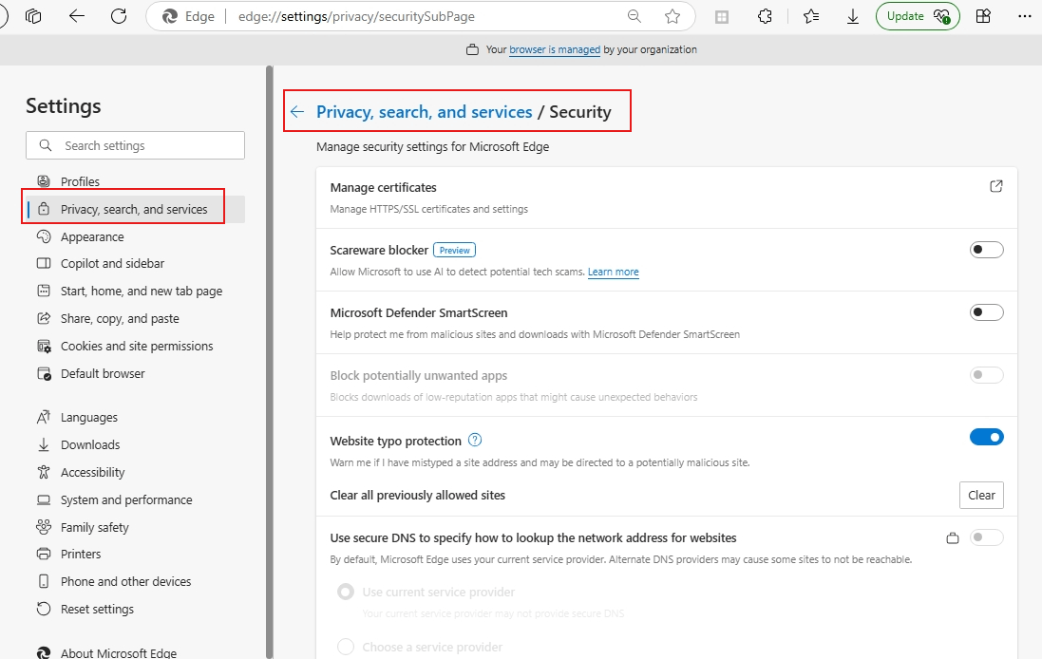Open Copilot and sidebar settings

click(136, 264)
